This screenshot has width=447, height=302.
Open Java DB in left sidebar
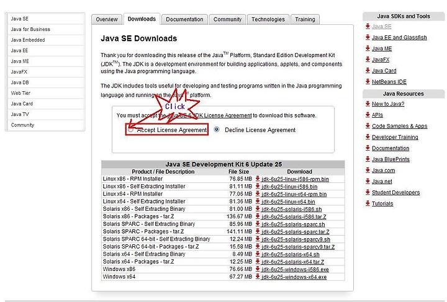pyautogui.click(x=46, y=82)
